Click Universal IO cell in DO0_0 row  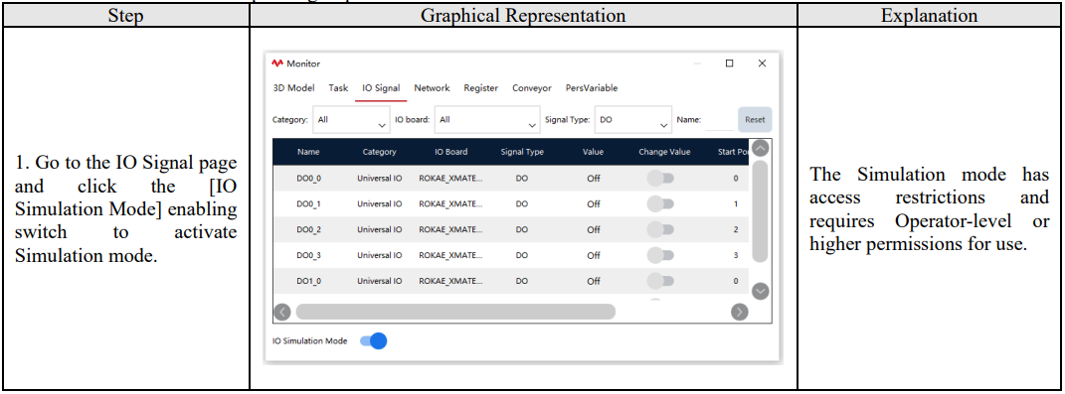pos(380,179)
